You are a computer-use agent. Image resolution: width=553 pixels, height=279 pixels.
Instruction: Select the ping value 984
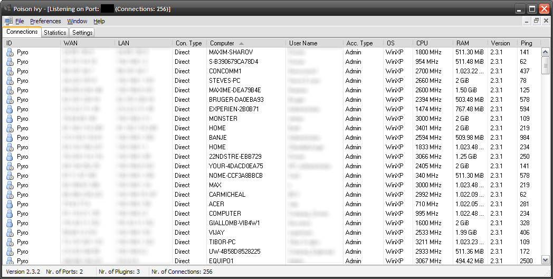(525, 138)
